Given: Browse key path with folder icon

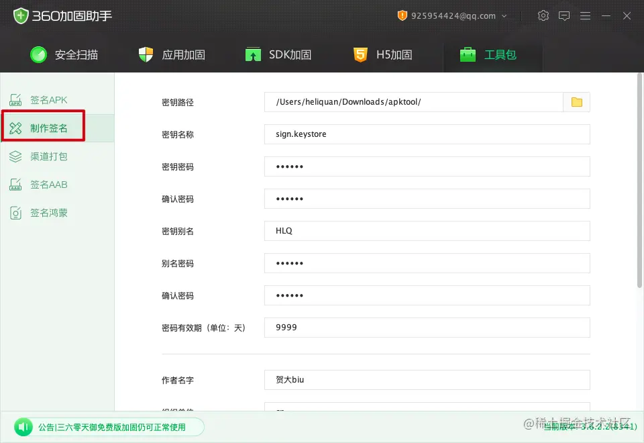Looking at the screenshot, I should click(577, 102).
